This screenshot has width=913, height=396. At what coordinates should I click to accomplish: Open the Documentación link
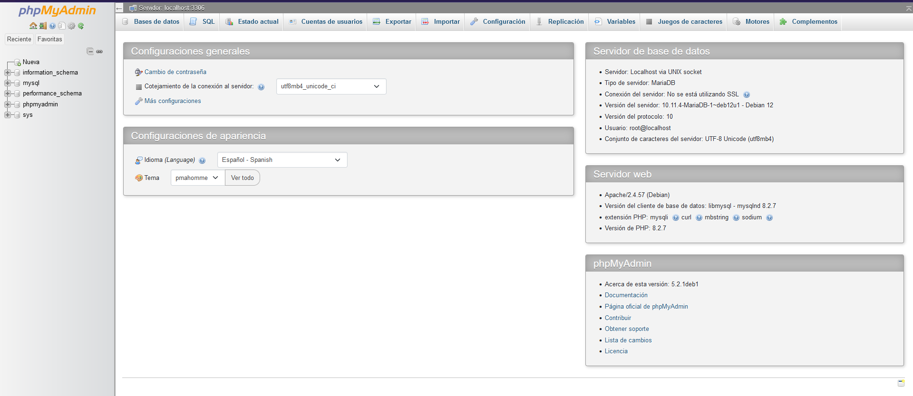point(626,295)
